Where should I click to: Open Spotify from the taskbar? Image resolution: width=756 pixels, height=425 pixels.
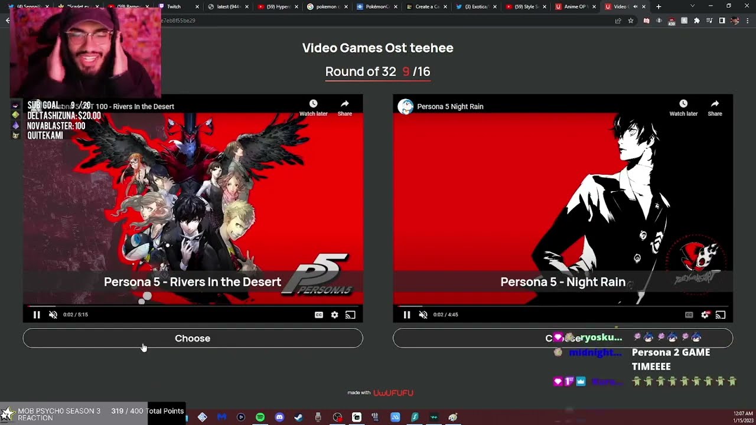[x=260, y=417]
